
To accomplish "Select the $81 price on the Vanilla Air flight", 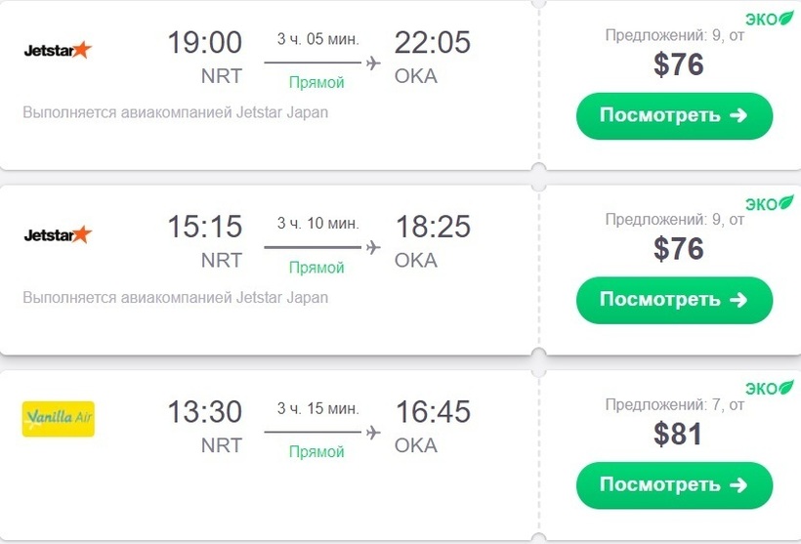I will point(678,434).
